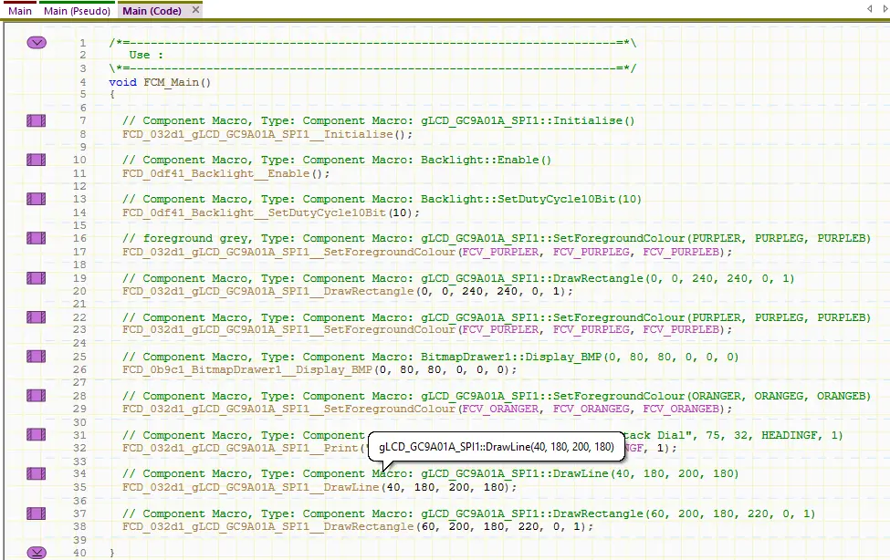Viewport: 890px width, 560px height.
Task: Select the orange SetForegroundColour macro icon
Action: [37, 395]
